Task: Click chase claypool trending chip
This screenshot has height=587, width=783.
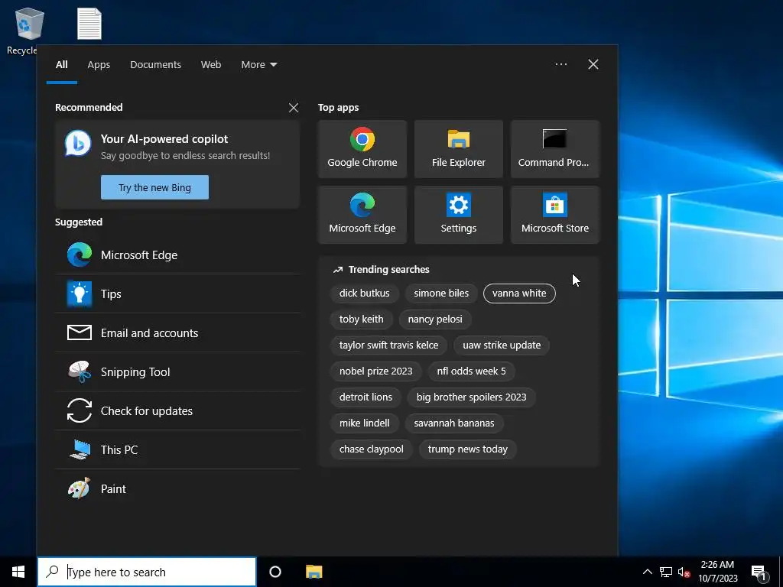Action: pos(372,449)
